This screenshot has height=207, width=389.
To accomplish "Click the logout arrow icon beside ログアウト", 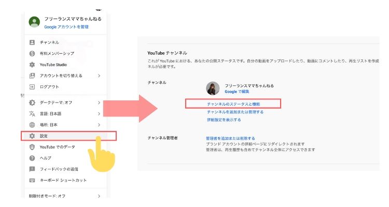I will (32, 86).
